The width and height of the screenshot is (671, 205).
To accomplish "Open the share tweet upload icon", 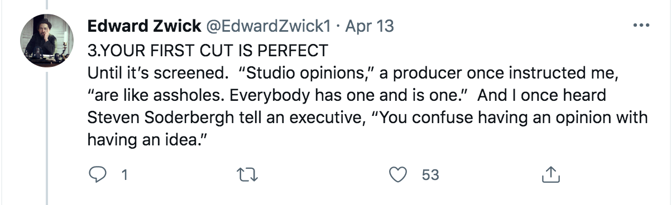I will click(550, 175).
